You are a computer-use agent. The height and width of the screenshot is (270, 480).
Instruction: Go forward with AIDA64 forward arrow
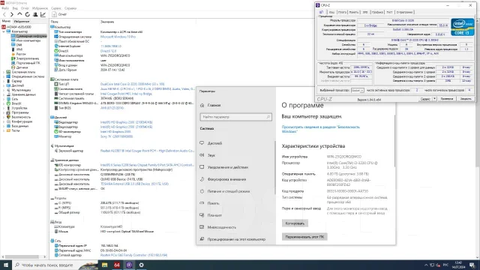coord(12,14)
